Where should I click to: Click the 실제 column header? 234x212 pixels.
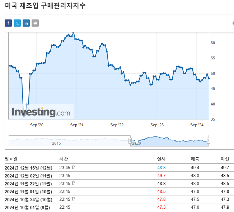(x=161, y=159)
